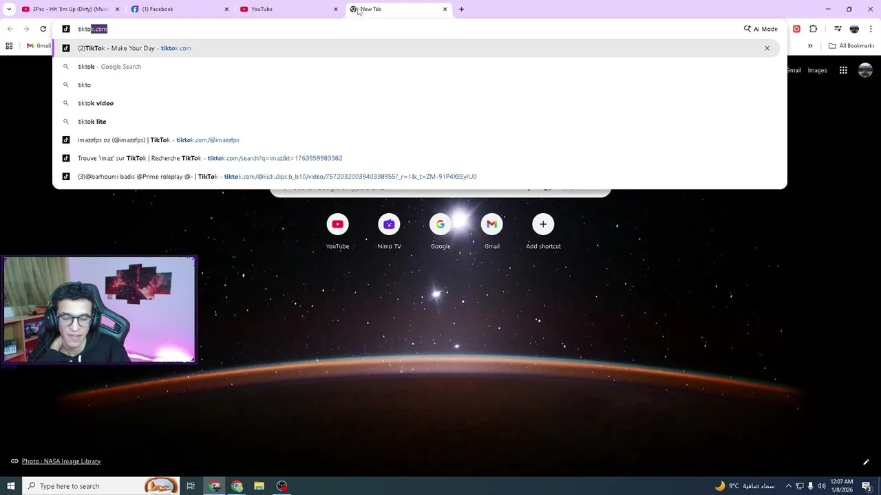Open volume control in system tray
881x495 pixels.
[821, 486]
